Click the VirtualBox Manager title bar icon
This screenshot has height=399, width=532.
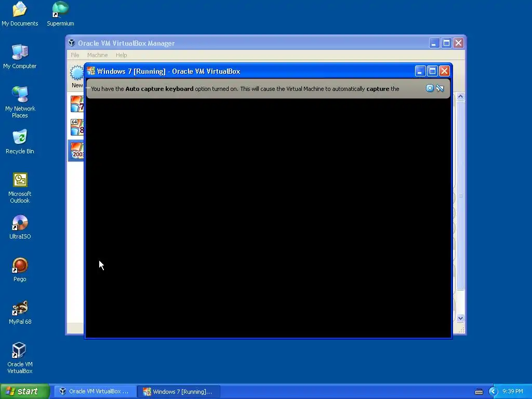click(x=72, y=43)
